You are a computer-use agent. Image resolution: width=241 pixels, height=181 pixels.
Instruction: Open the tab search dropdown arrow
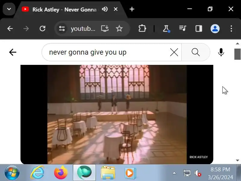click(x=9, y=9)
